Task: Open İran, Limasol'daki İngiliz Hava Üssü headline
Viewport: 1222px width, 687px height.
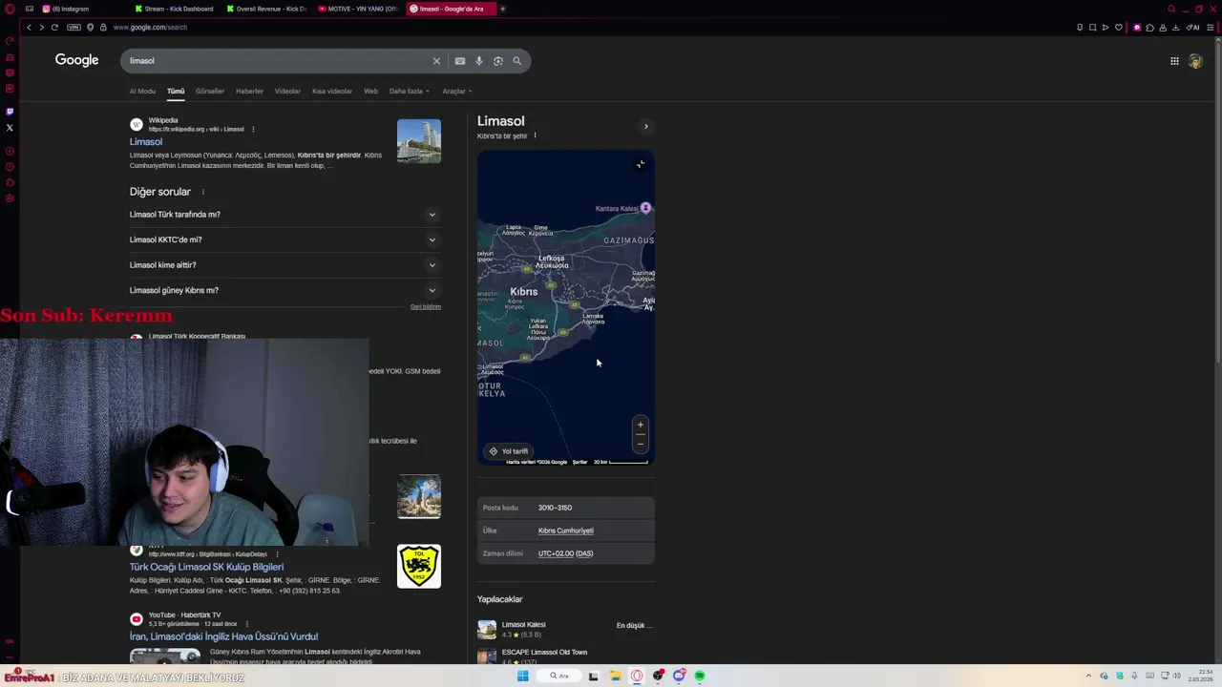Action: (x=223, y=636)
